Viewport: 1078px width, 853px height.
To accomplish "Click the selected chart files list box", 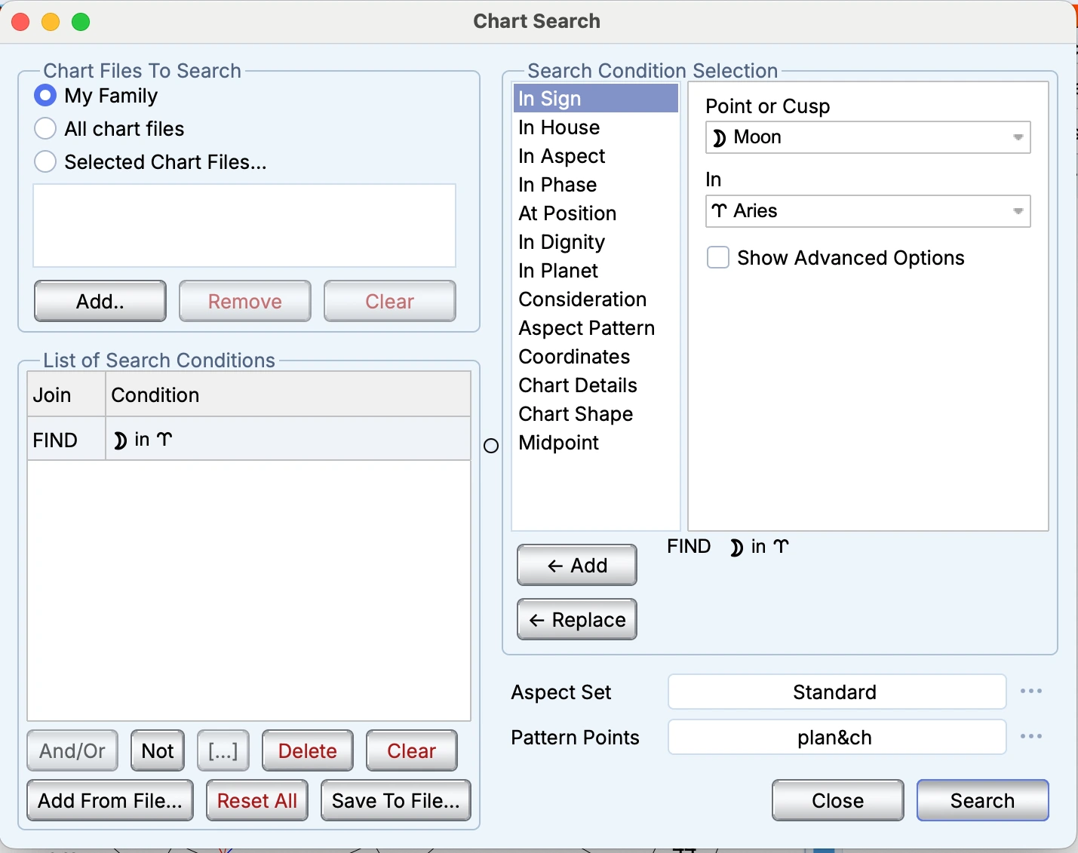I will 244,226.
